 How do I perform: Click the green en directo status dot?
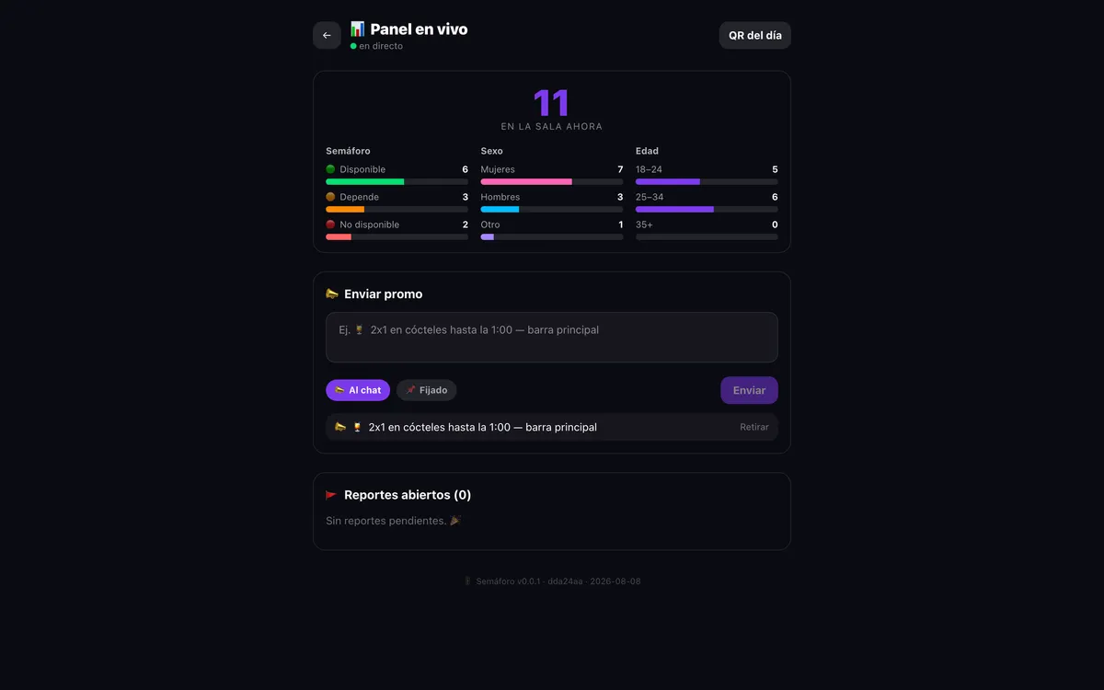[353, 46]
